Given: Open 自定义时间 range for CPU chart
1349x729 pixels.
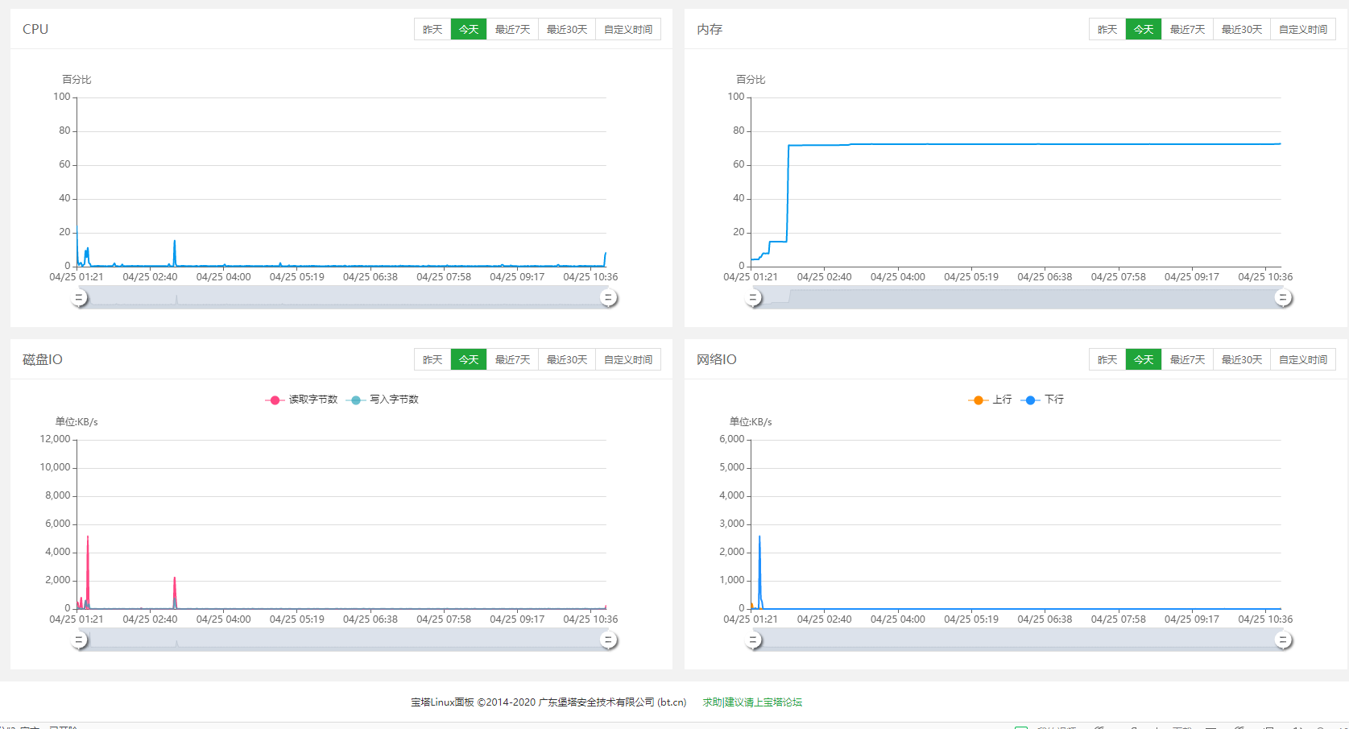Looking at the screenshot, I should click(628, 30).
